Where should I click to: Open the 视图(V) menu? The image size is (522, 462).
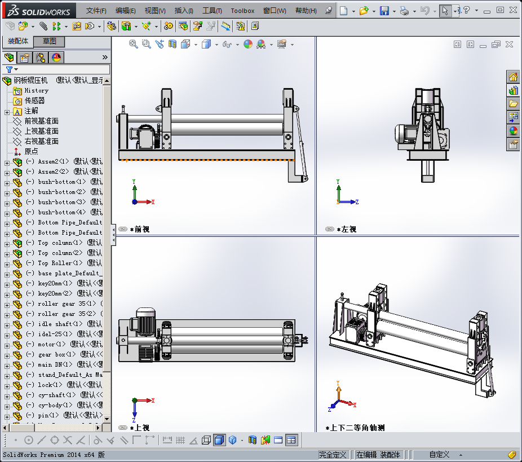tap(155, 11)
